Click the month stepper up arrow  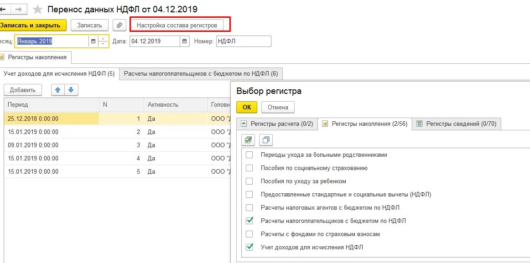pyautogui.click(x=103, y=39)
